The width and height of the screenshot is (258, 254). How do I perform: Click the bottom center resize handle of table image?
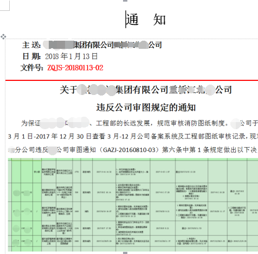[x=125, y=253]
